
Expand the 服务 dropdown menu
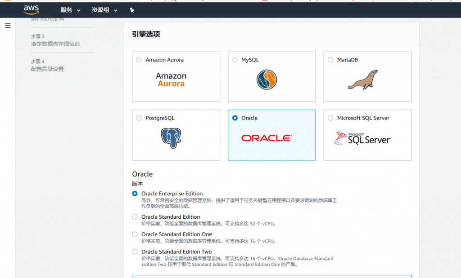coord(70,10)
